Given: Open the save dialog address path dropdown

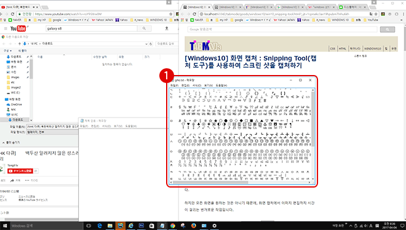Looking at the screenshot, I should click(146, 44).
